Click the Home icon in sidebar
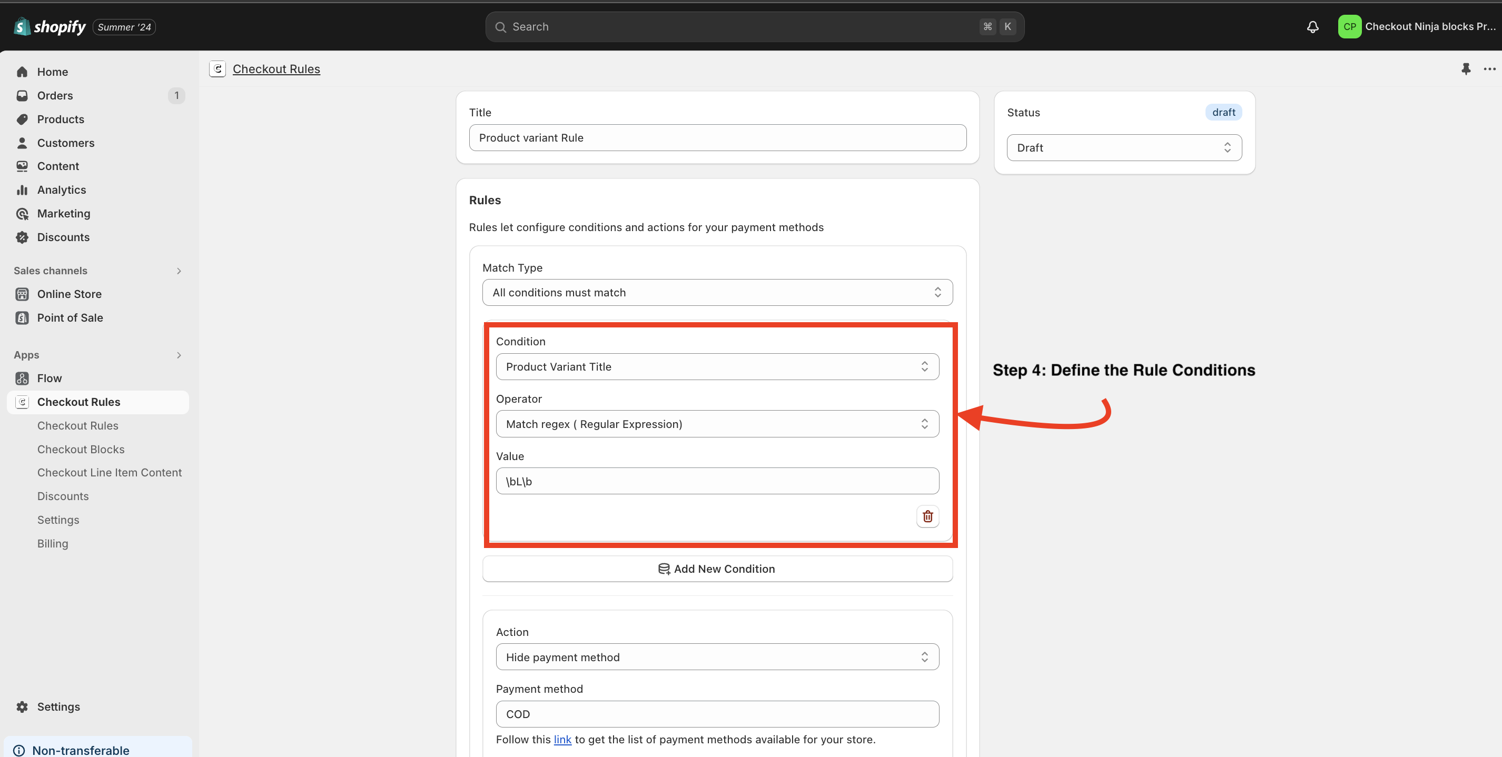1502x757 pixels. 22,72
